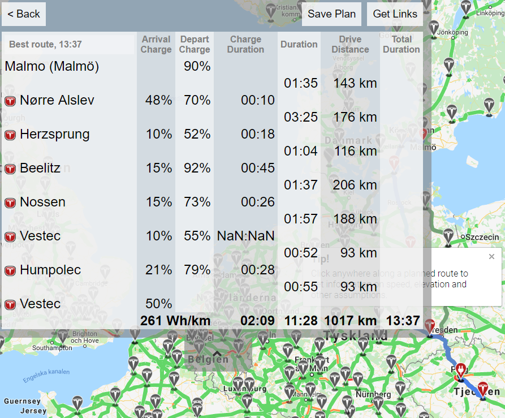Select the Herzsprung stop name
505x418 pixels.
point(55,134)
